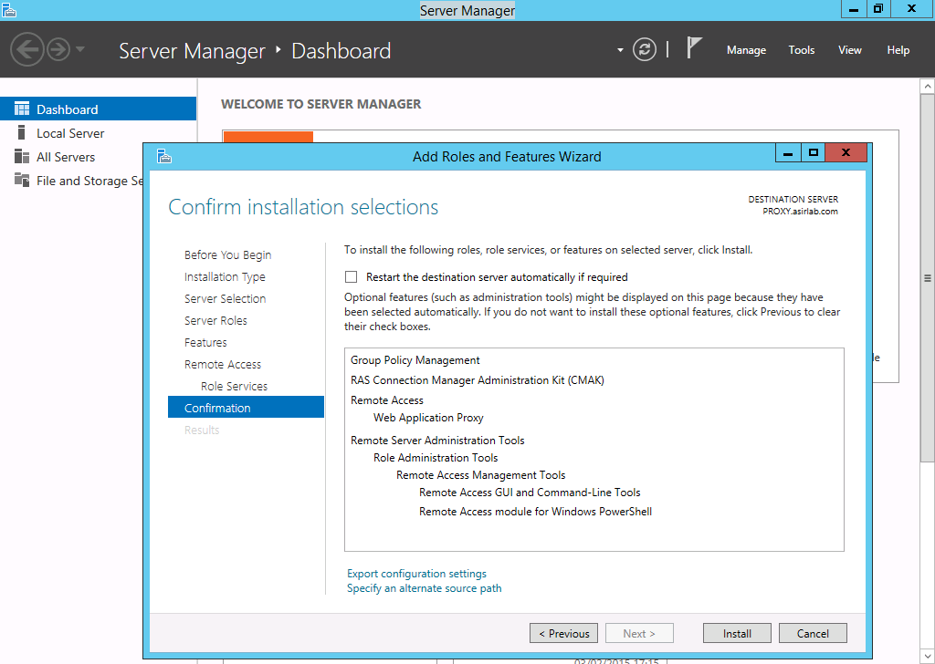Click Group Policy Management in selections list
Image resolution: width=935 pixels, height=664 pixels.
pyautogui.click(x=415, y=360)
